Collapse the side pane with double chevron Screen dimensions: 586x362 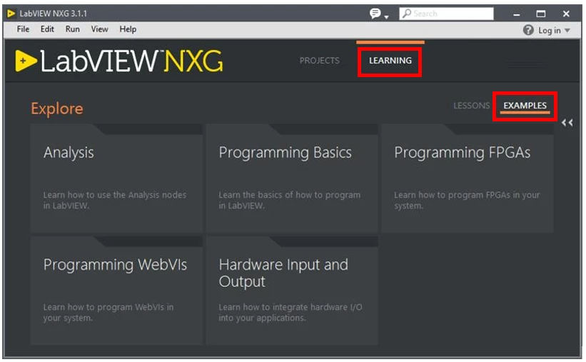click(567, 123)
